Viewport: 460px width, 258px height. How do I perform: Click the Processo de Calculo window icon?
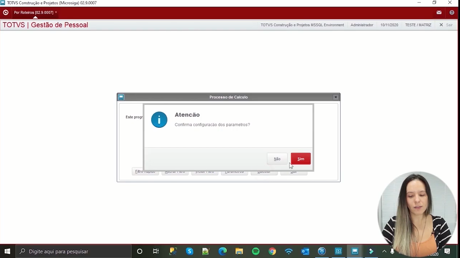click(121, 97)
